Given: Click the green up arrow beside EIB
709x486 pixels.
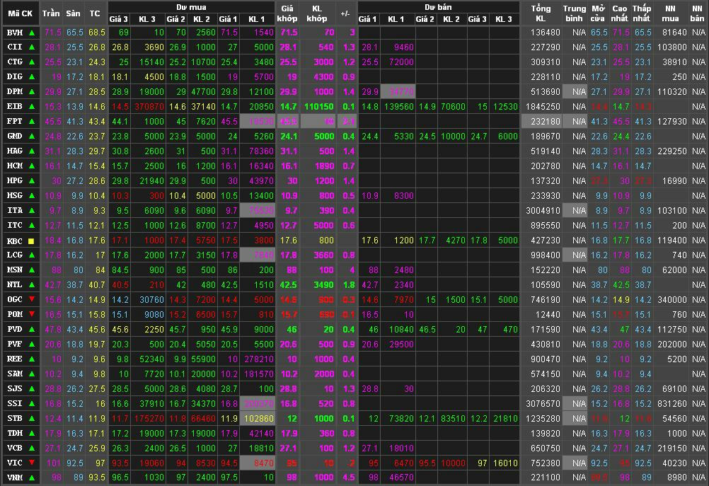Looking at the screenshot, I should click(x=32, y=107).
